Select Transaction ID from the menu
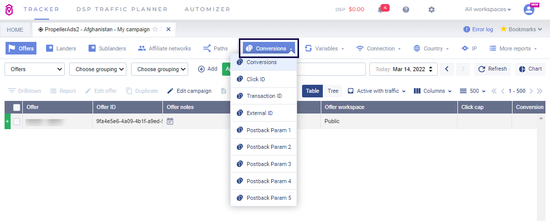The image size is (550, 221). (264, 96)
